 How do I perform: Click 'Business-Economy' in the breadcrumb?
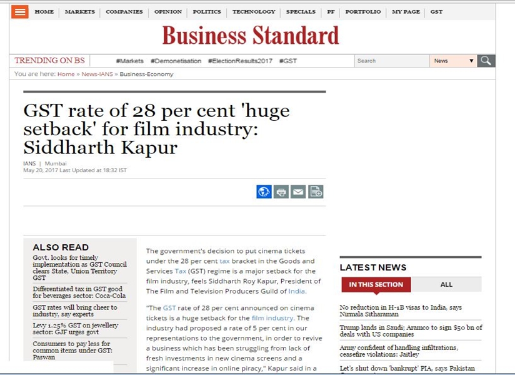coord(146,74)
